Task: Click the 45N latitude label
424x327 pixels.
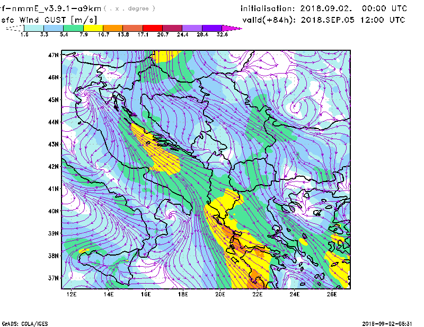Action: (54, 99)
